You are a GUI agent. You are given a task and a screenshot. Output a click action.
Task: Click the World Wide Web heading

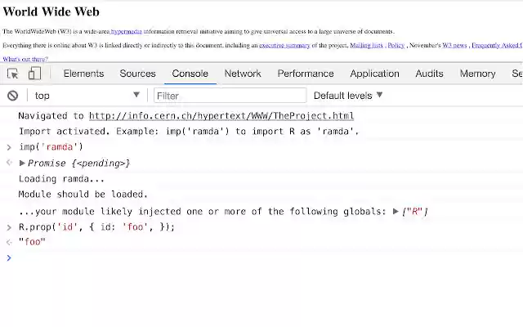(51, 11)
